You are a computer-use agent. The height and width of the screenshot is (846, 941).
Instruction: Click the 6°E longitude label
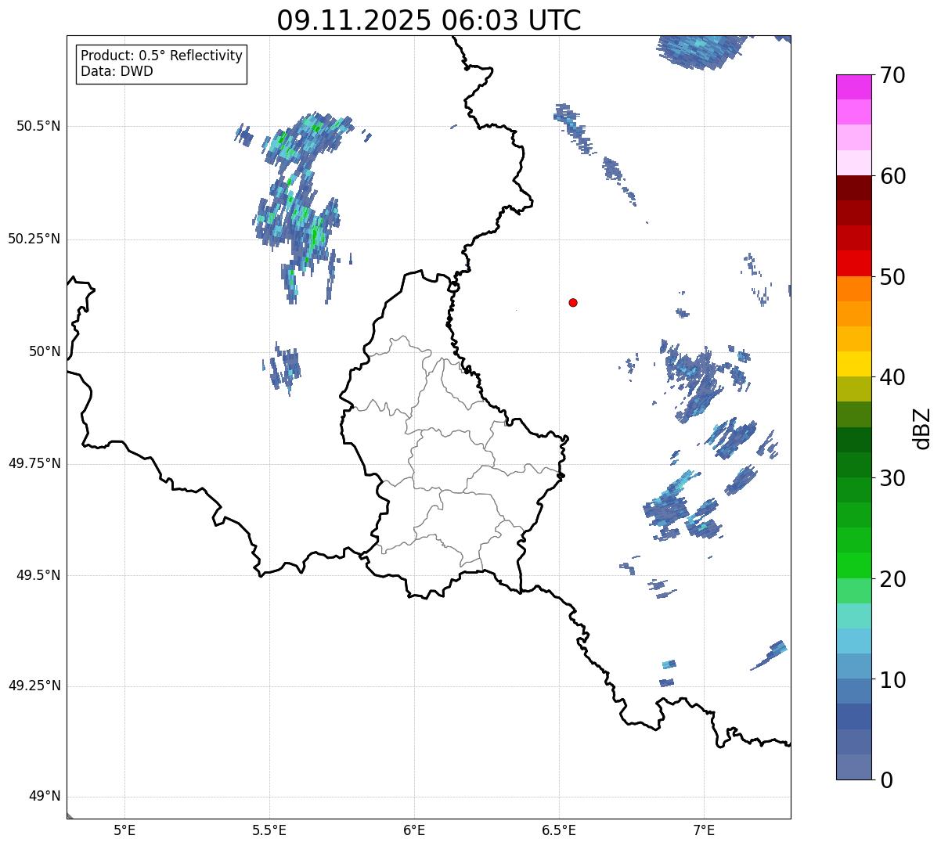414,830
